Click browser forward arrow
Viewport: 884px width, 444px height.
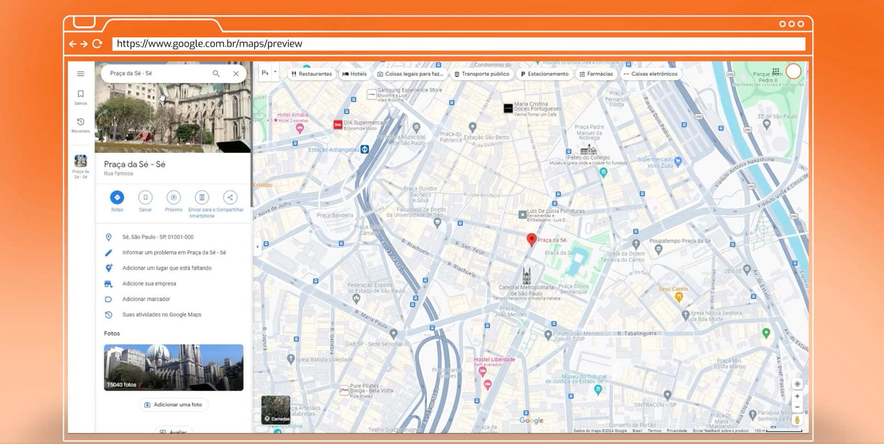84,44
